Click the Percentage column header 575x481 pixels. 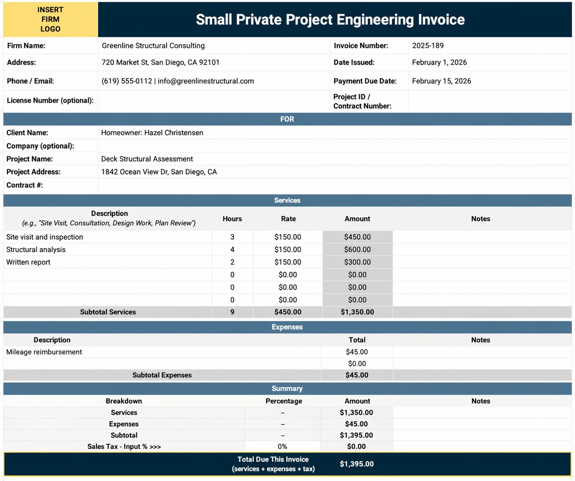point(284,401)
